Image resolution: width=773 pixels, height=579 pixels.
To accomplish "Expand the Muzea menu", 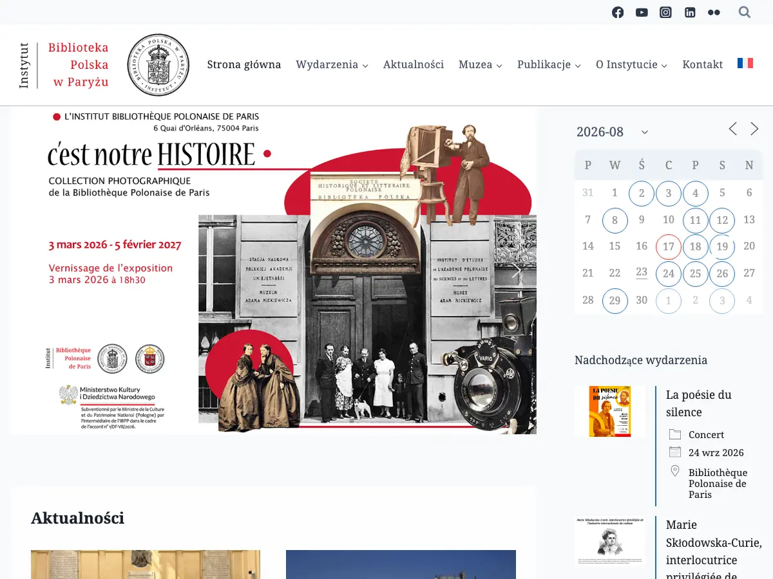I will pos(481,64).
